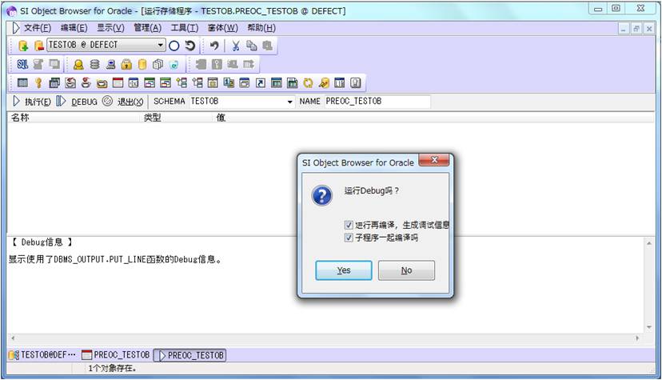This screenshot has height=380, width=662.
Task: Click the debug pane scroll down arrow
Action: pyautogui.click(x=649, y=327)
